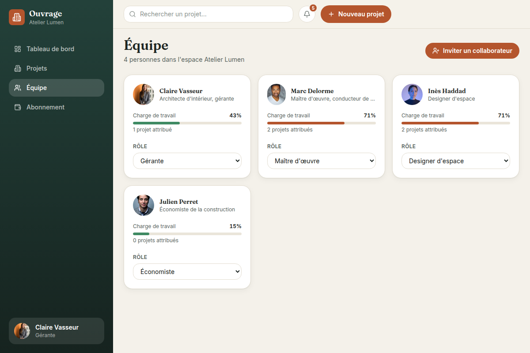Click the name Marc Delorme on his card

click(312, 91)
